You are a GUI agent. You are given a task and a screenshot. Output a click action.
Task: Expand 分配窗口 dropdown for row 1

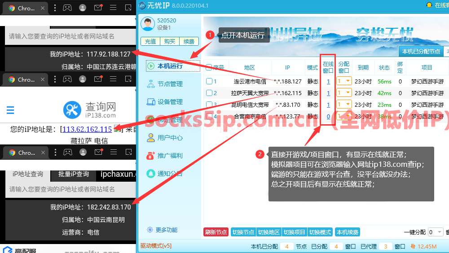348,81
